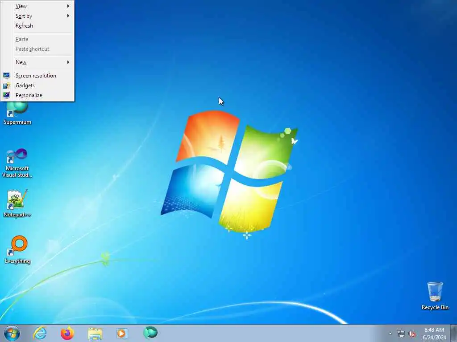The image size is (457, 342).
Task: Launch Firefox from the taskbar
Action: click(x=67, y=333)
